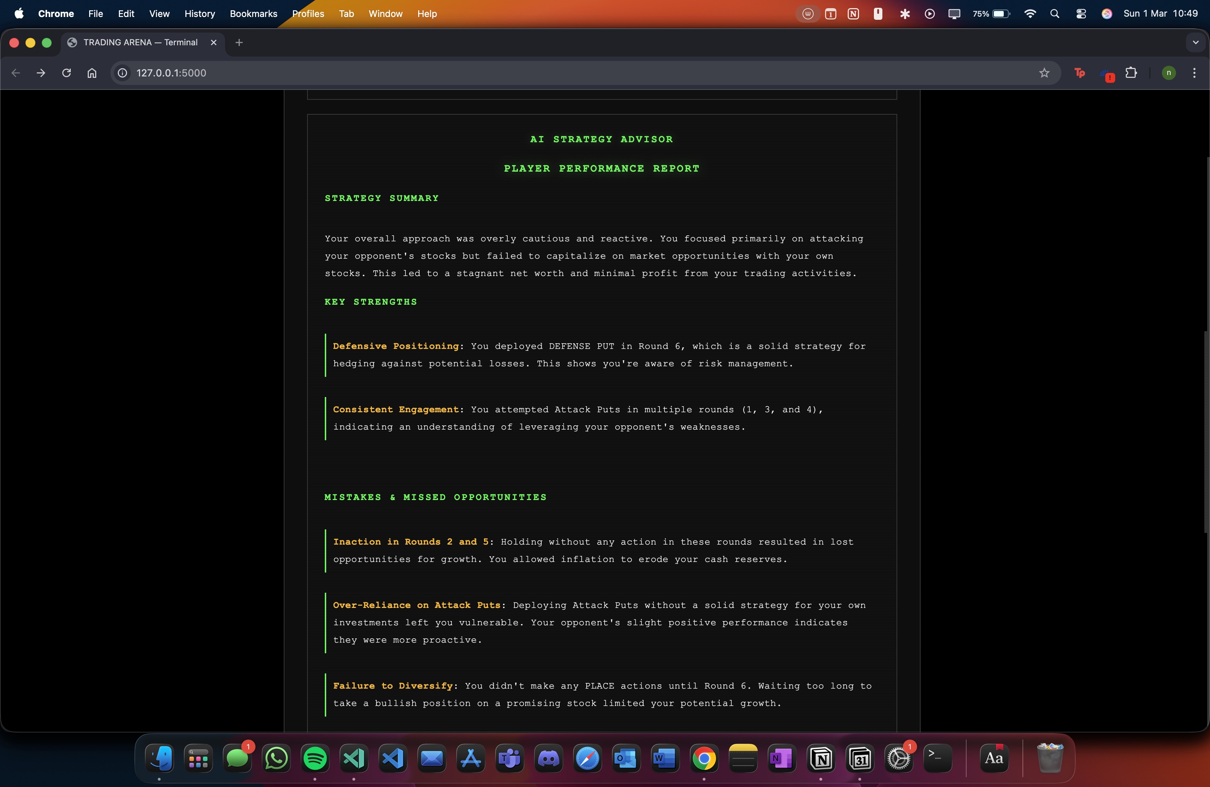
Task: Open the Extensions puzzle icon
Action: coord(1131,73)
